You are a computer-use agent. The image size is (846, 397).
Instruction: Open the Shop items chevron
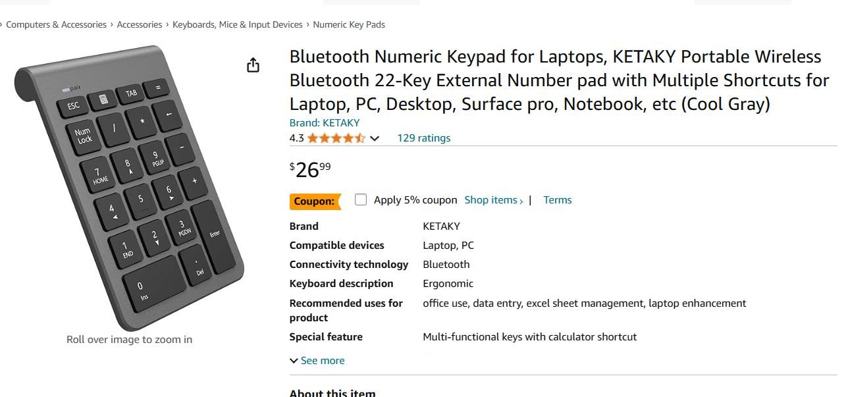coord(493,199)
